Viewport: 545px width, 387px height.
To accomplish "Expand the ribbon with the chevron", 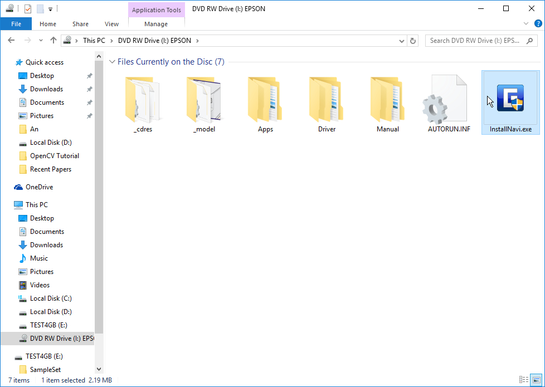I will pyautogui.click(x=526, y=23).
